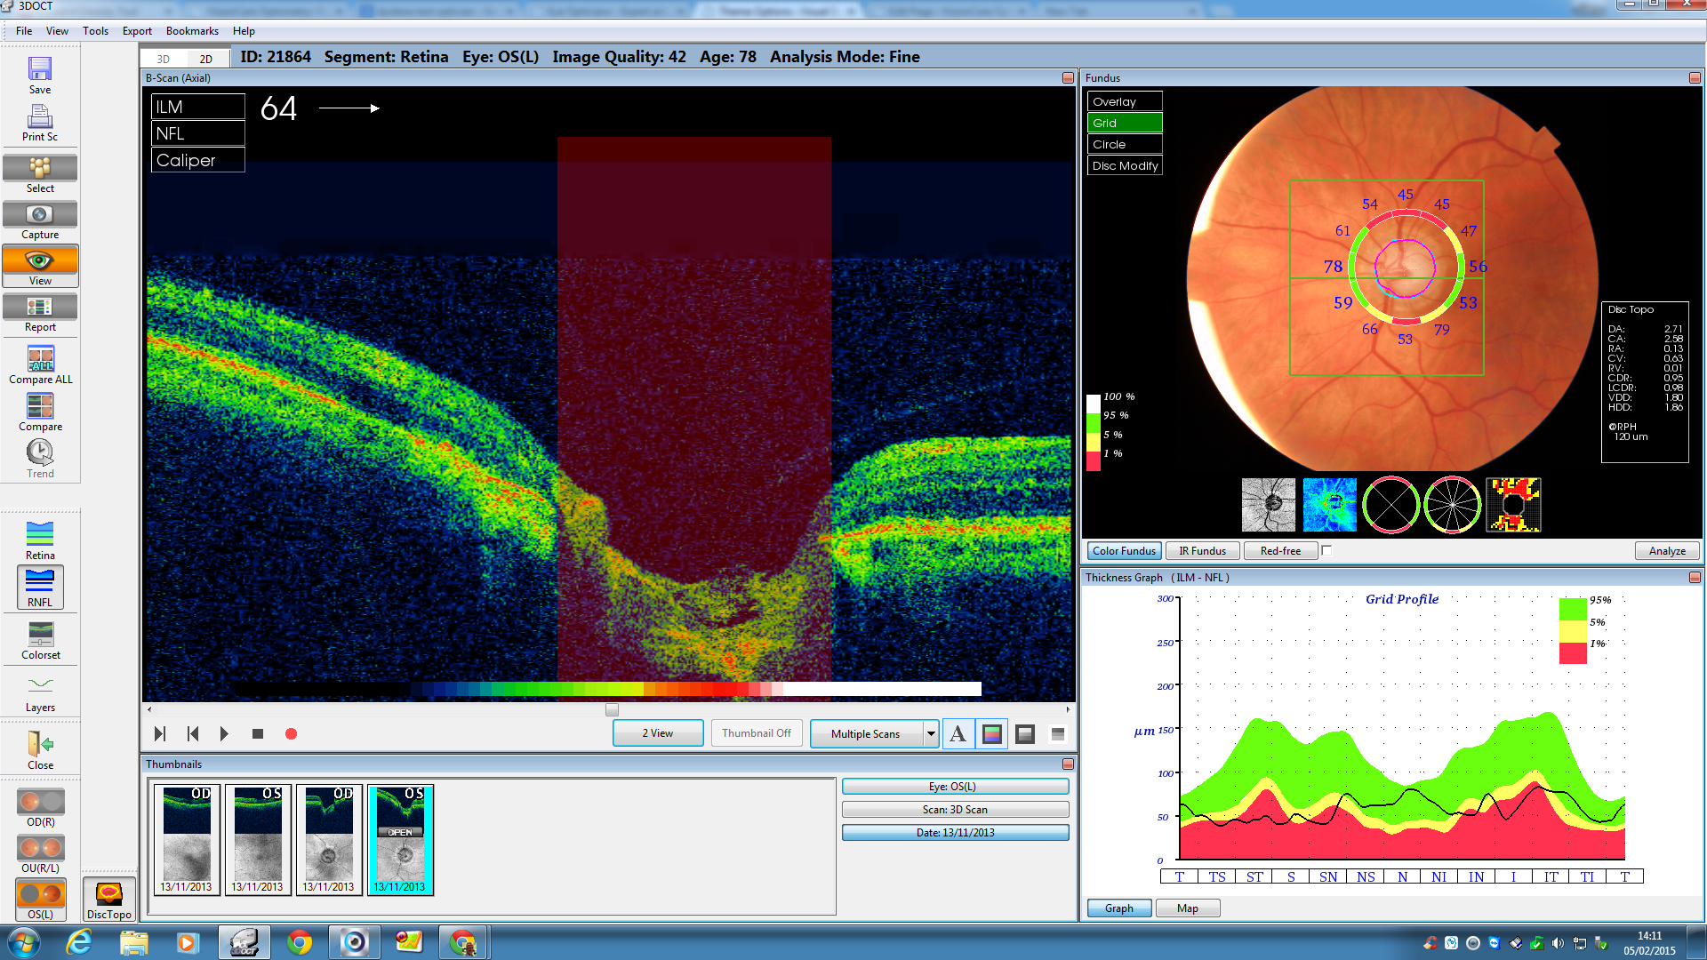Click the Analyze button
1707x960 pixels.
[x=1666, y=550]
